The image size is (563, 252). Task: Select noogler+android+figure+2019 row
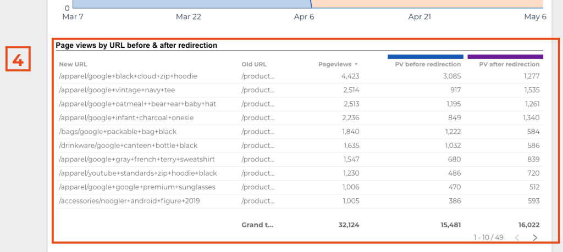(300, 201)
